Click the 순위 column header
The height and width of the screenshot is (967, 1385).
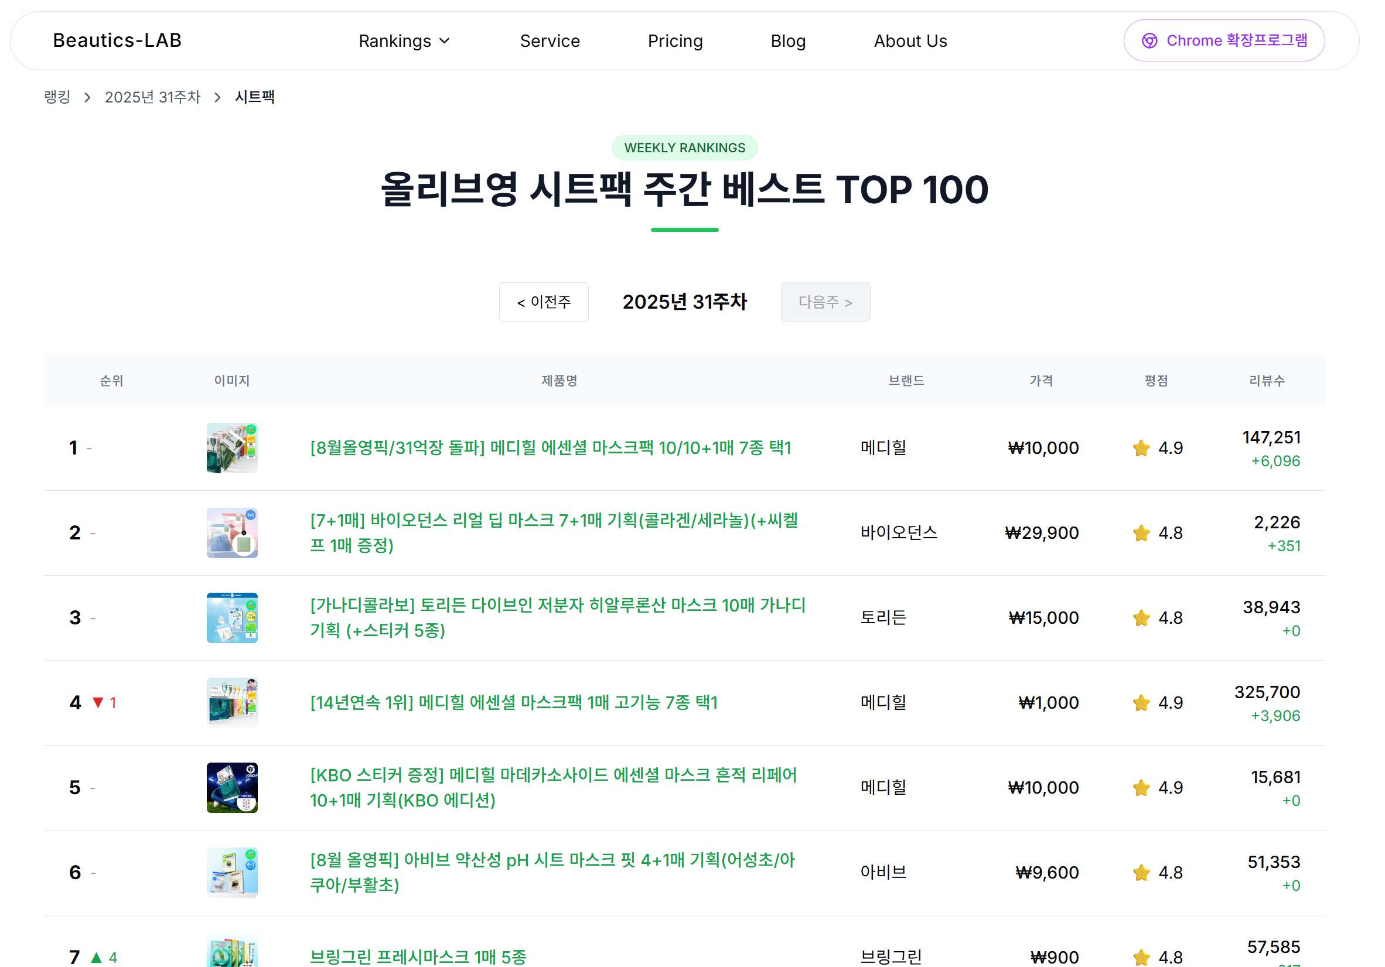[x=111, y=380]
